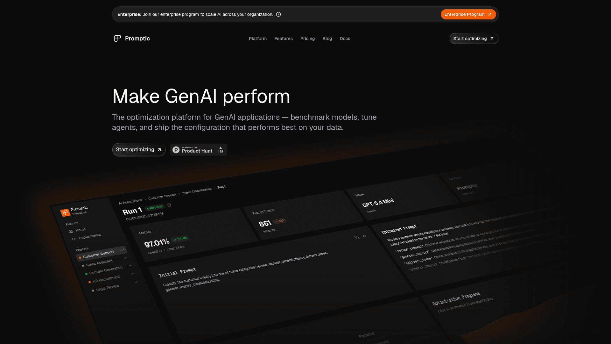Open the Enterprise Program button

coord(468,14)
